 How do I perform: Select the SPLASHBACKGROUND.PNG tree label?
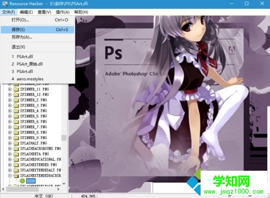tap(40, 148)
